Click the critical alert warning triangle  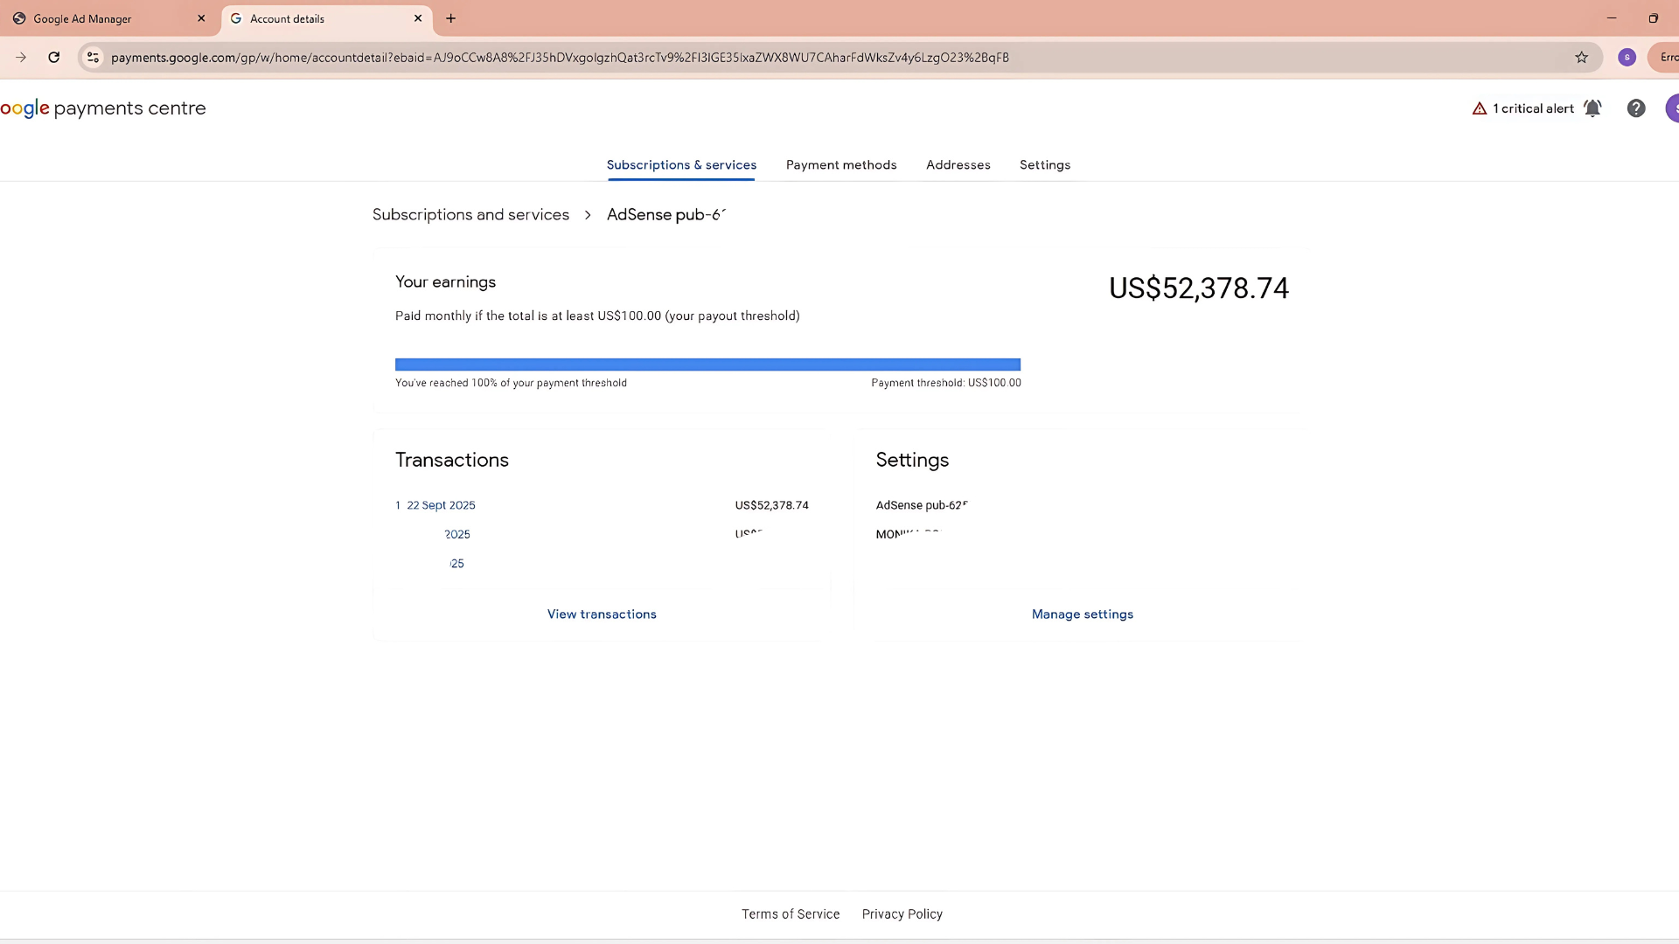coord(1480,108)
